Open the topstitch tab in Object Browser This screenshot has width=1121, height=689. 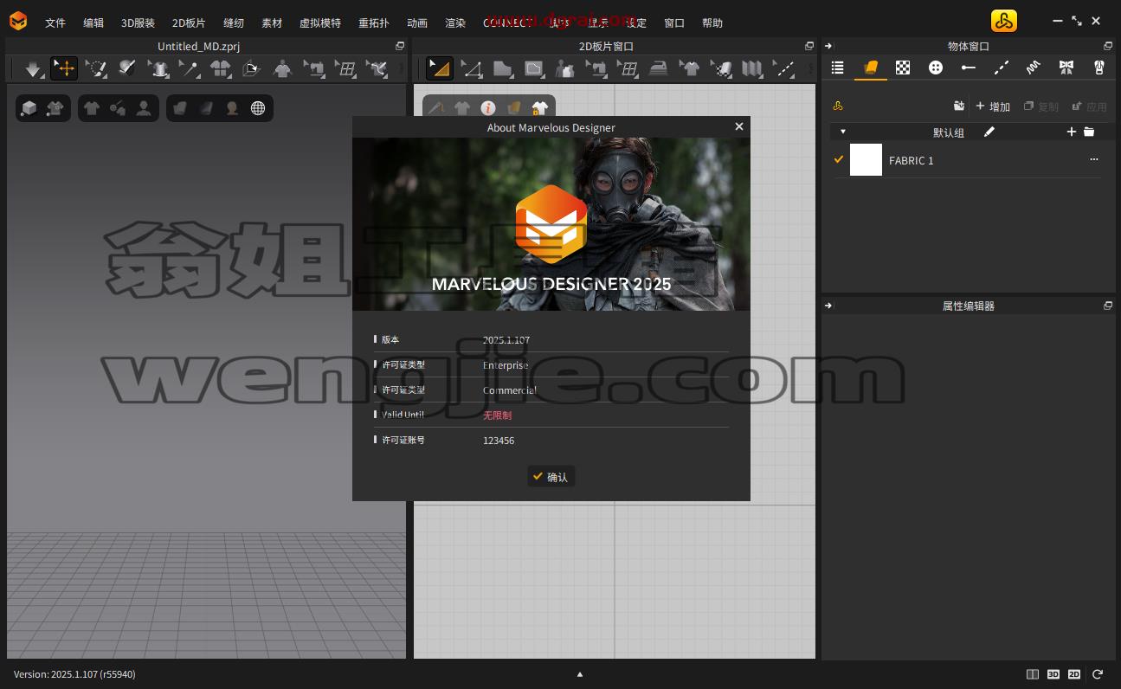tap(1002, 68)
